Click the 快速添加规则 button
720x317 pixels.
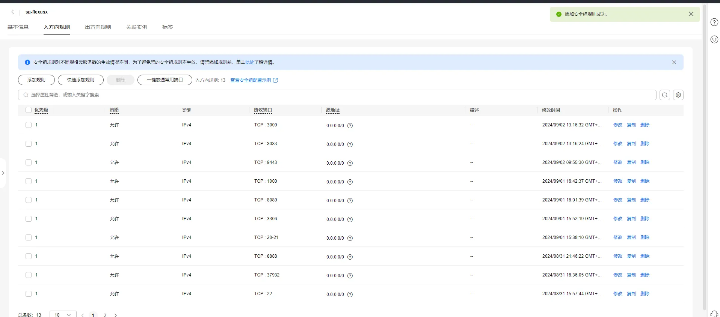(x=81, y=80)
